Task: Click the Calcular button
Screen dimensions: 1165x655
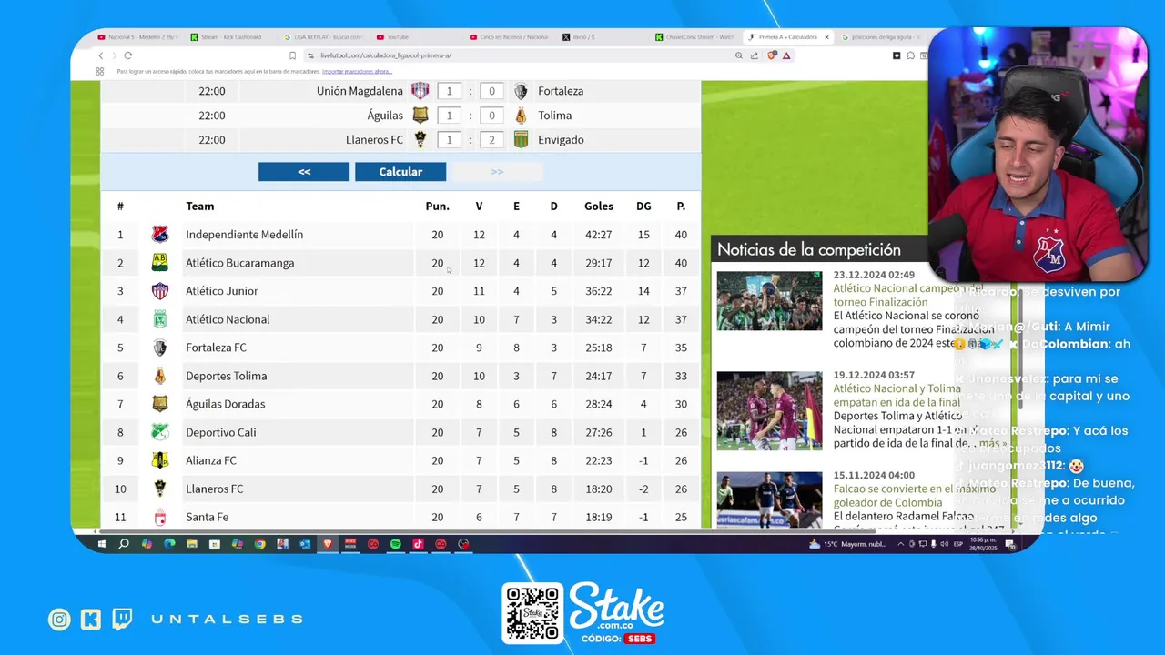Action: [400, 172]
